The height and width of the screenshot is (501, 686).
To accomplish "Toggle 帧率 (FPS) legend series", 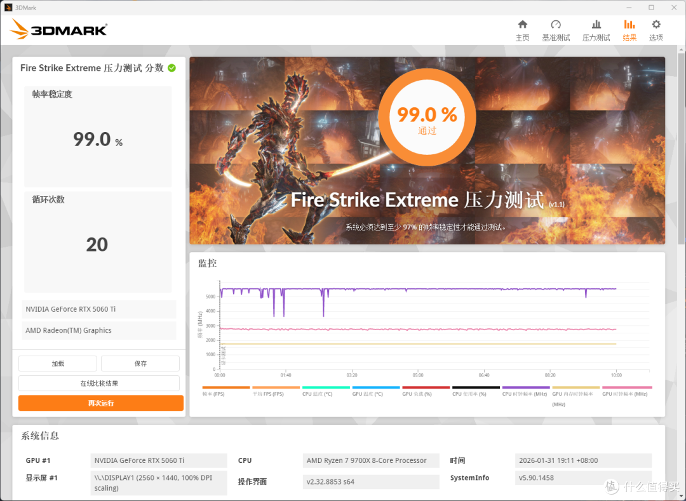I will [225, 391].
